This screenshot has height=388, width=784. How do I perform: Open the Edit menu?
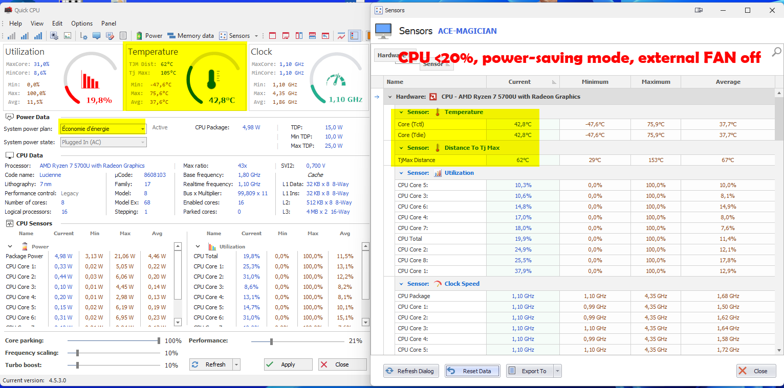click(x=57, y=24)
